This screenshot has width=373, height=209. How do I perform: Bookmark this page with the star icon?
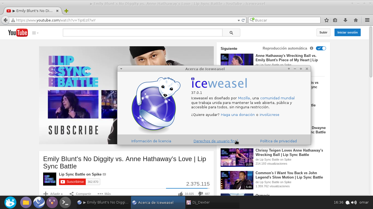(x=327, y=20)
